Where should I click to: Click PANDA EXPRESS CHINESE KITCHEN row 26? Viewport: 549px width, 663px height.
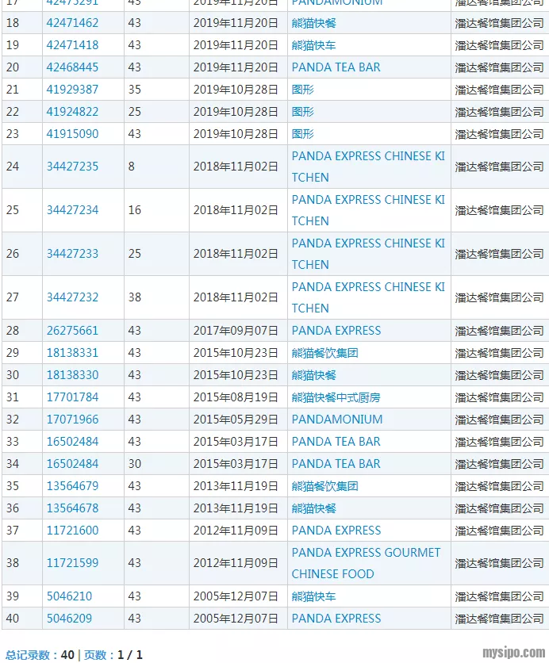pos(368,254)
